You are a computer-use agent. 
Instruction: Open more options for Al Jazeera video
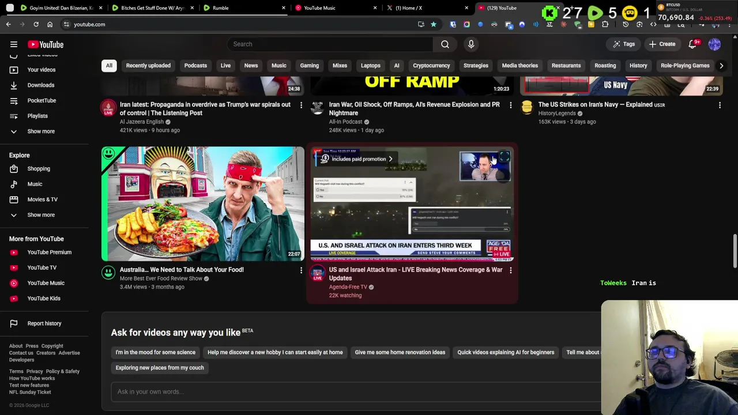(x=301, y=105)
